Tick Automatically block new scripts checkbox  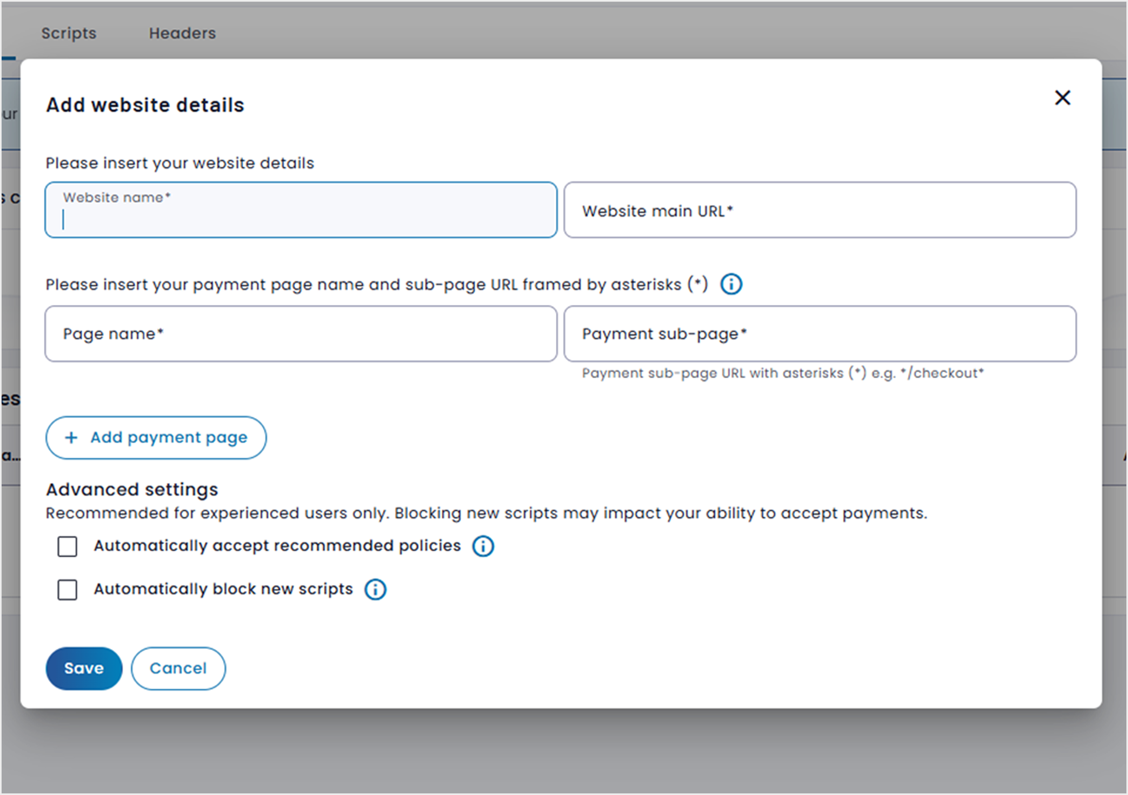[67, 589]
